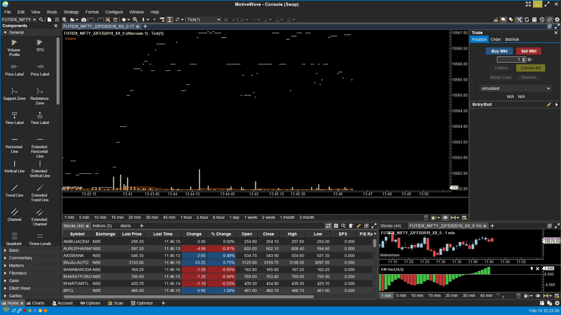Click the go-to-date calendar icon below chart
The height and width of the screenshot is (315, 561).
point(464,218)
